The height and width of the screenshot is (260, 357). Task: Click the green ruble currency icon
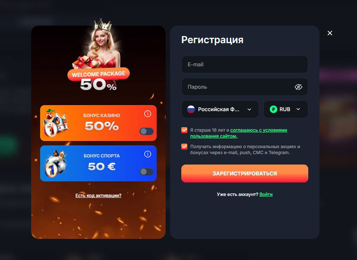click(x=273, y=109)
